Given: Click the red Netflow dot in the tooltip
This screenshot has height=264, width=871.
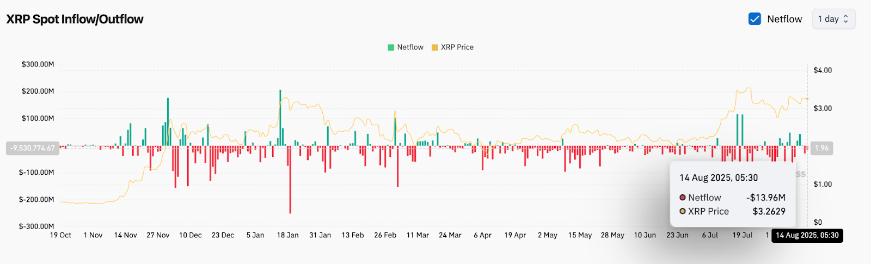Looking at the screenshot, I should (x=683, y=198).
